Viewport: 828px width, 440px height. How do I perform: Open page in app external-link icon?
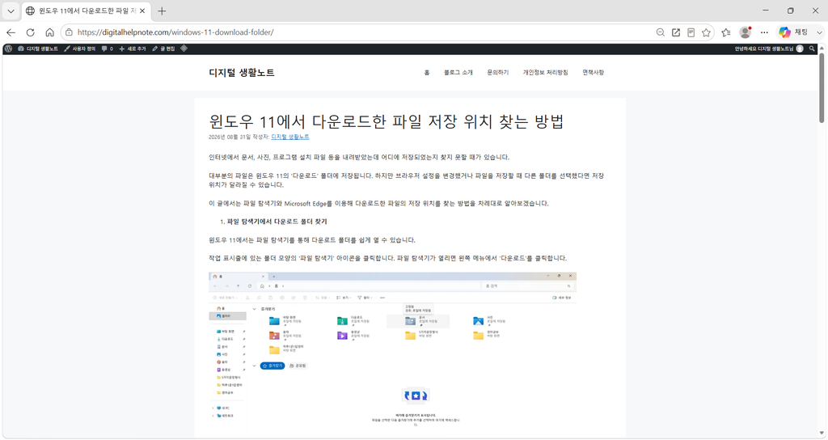click(676, 32)
